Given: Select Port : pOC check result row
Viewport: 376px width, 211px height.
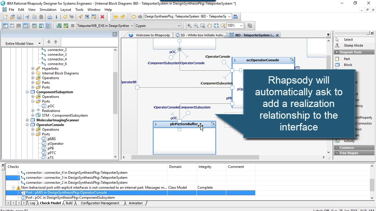Looking at the screenshot, I should (70, 198).
